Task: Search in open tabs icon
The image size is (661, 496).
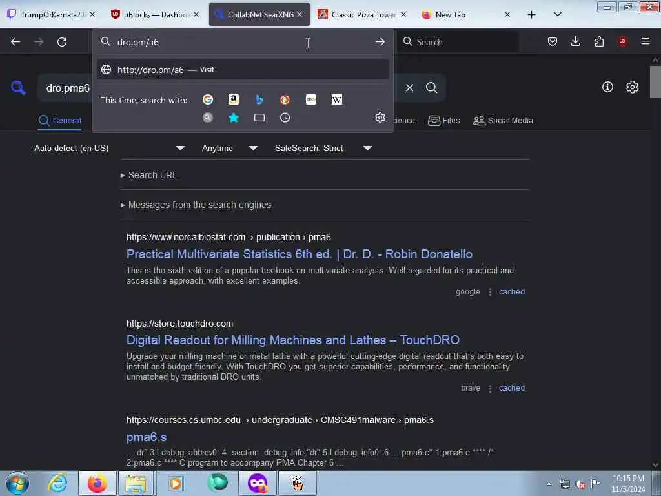Action: pyautogui.click(x=259, y=118)
